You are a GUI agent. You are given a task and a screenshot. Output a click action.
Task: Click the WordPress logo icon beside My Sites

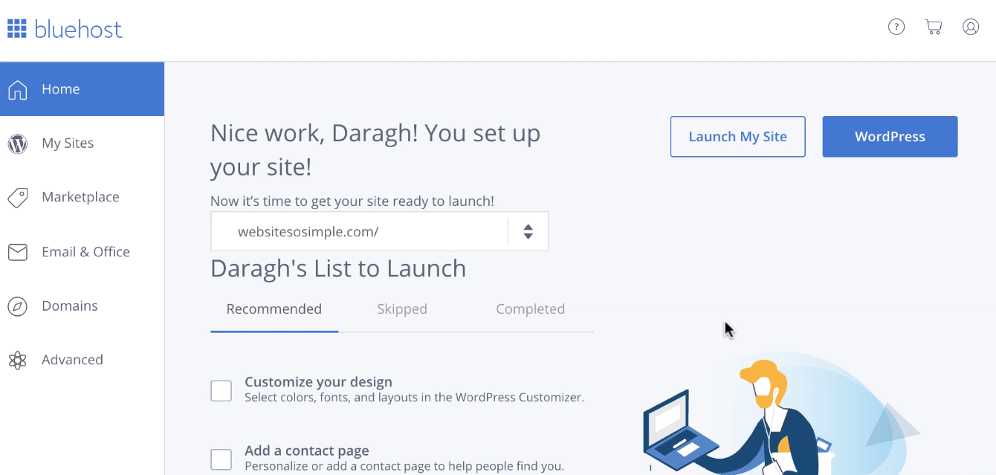click(x=18, y=143)
